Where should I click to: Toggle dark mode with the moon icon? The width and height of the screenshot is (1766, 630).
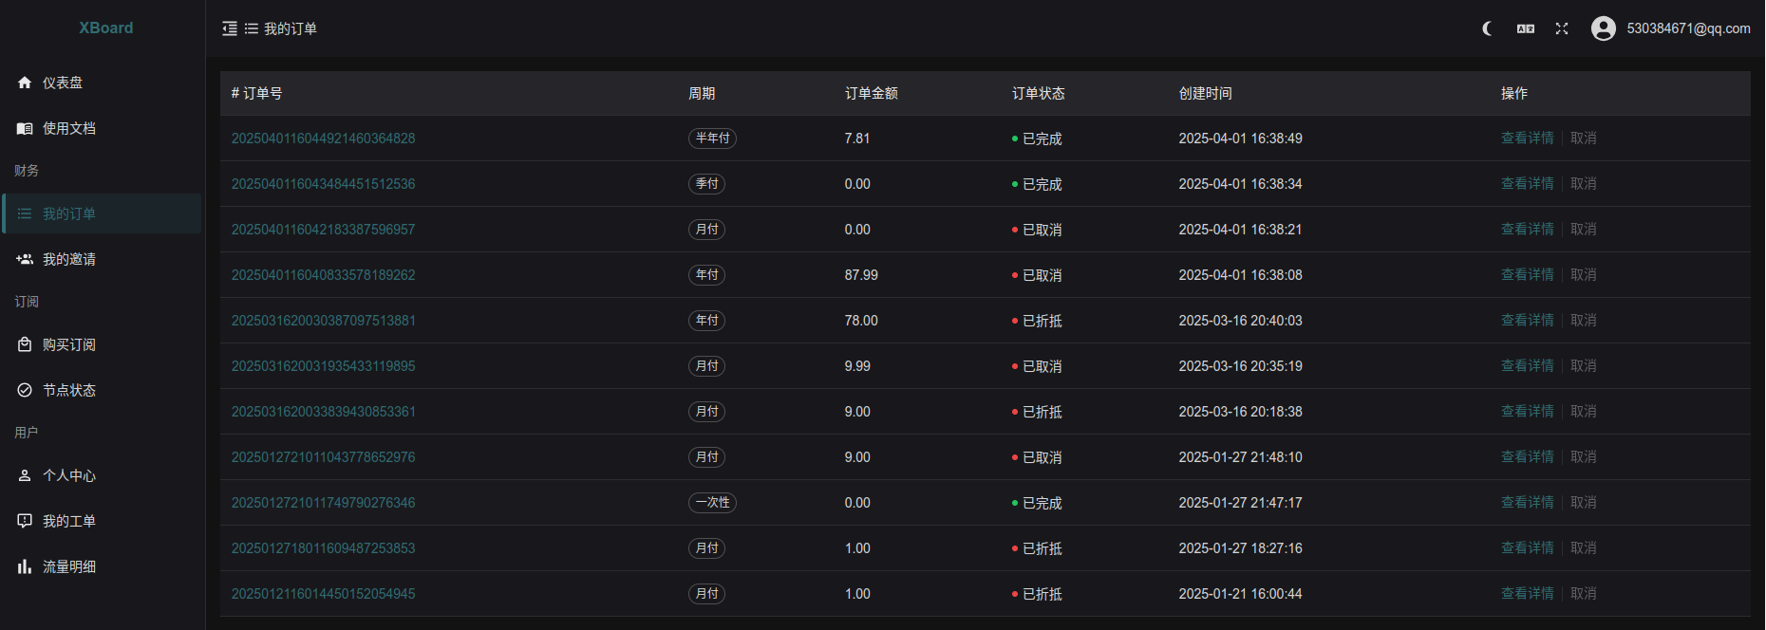[1488, 28]
